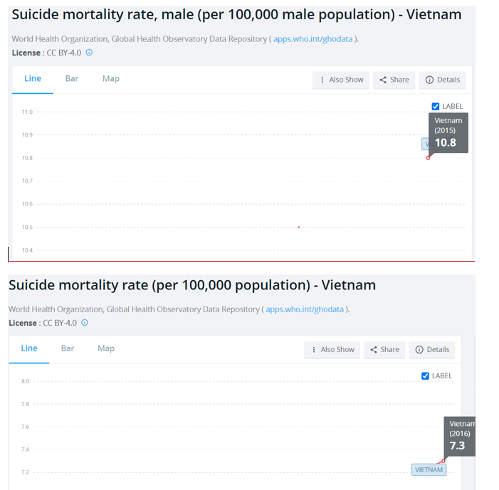Viewport: 499px width, 490px height.
Task: Click the info icon beside CC BY-4.0 in male chart
Action: click(x=89, y=53)
